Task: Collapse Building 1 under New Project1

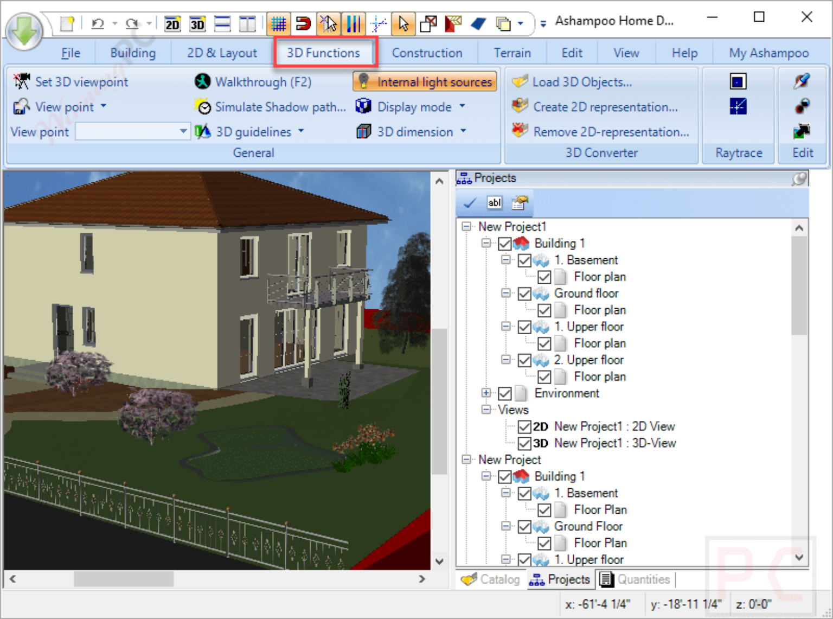Action: click(x=486, y=243)
